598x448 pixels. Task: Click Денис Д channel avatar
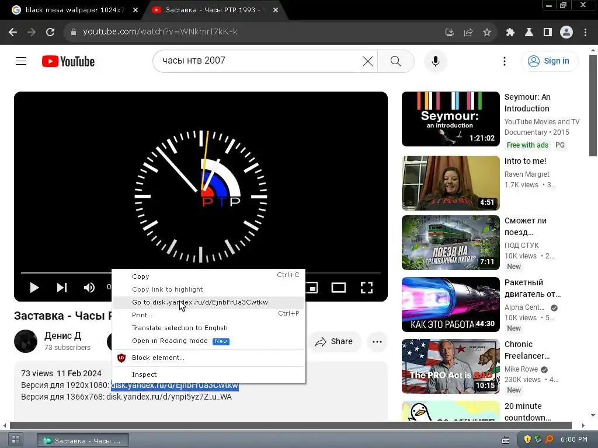pos(26,341)
